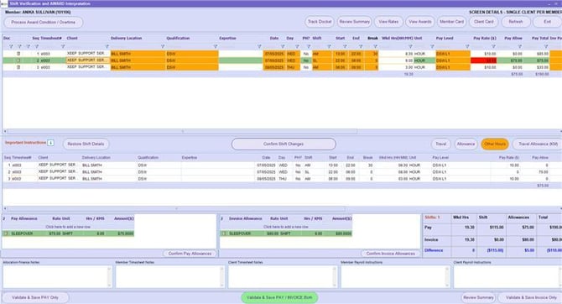Viewport: 562px width, 304px height.
Task: Click into Allocation Finance Notes text box
Action: 57,277
